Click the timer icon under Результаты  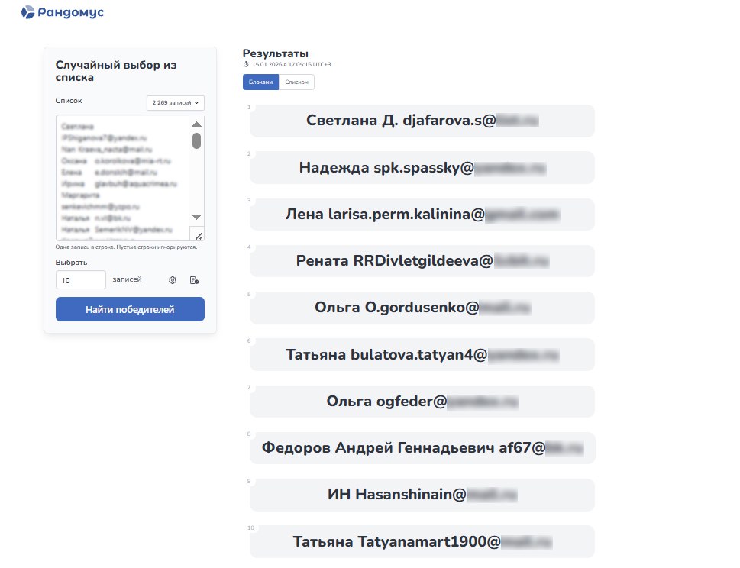247,65
